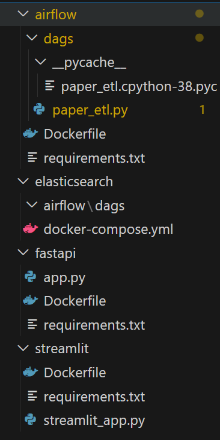
Task: Click the Docker whale icon under airflow
Action: pos(30,134)
